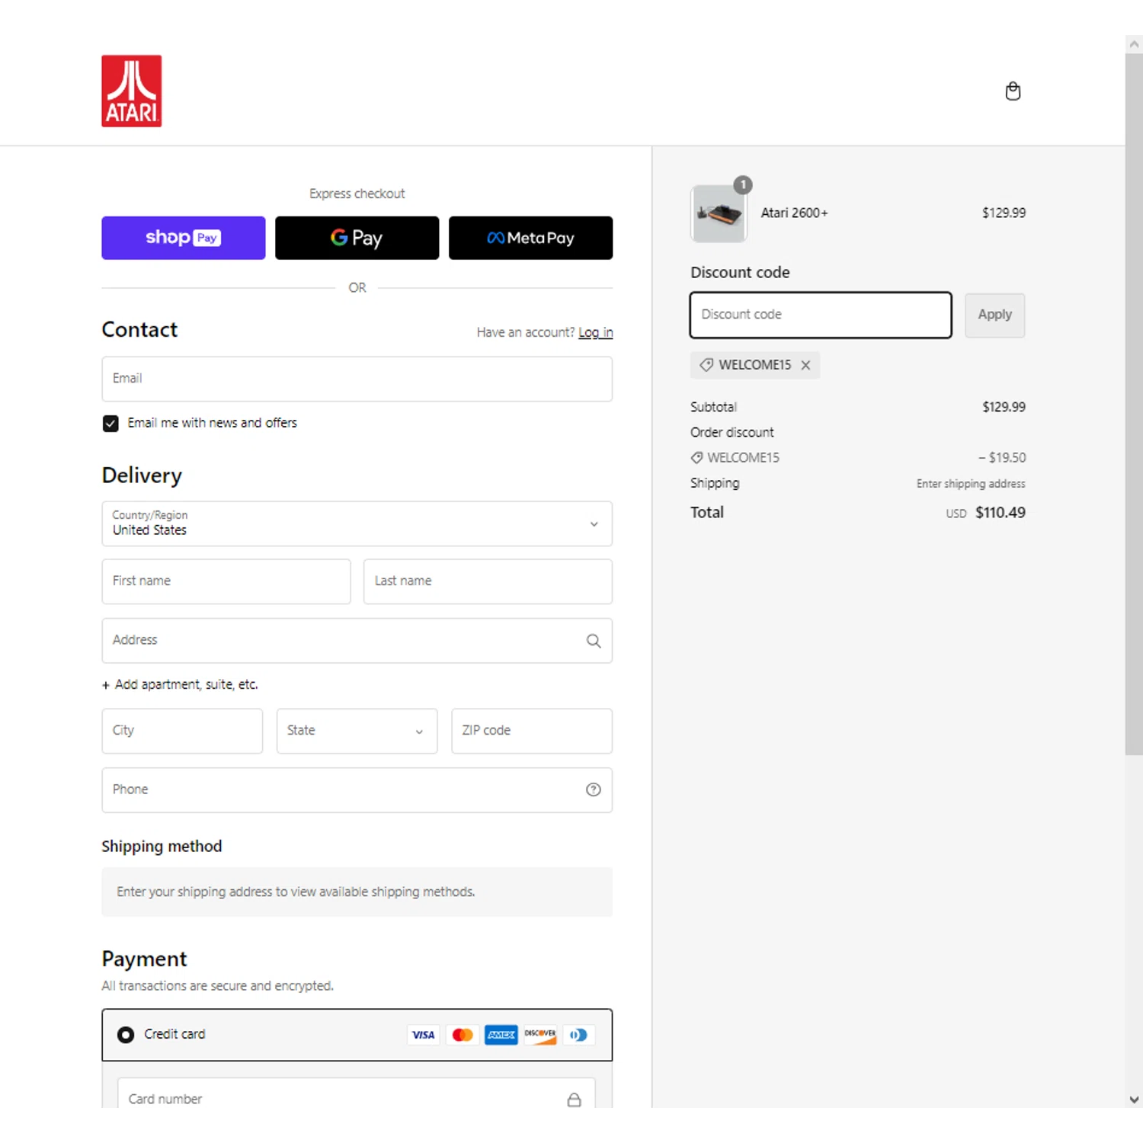
Task: Follow the Log in link
Action: click(x=595, y=332)
